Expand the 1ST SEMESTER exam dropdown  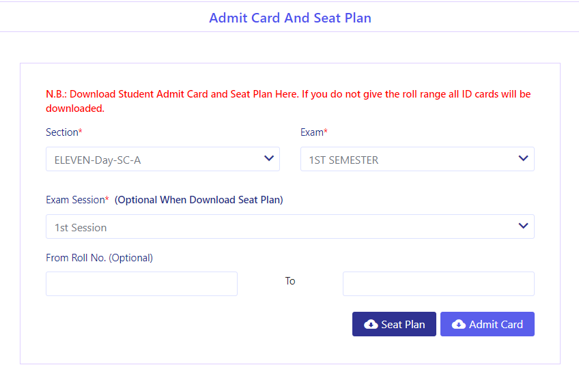(x=417, y=159)
